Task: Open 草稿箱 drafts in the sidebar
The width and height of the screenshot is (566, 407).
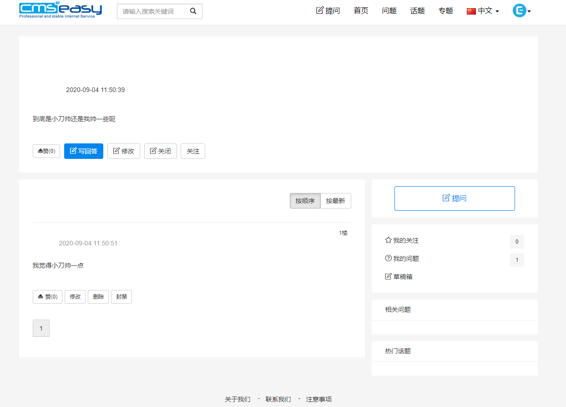Action: click(x=399, y=277)
